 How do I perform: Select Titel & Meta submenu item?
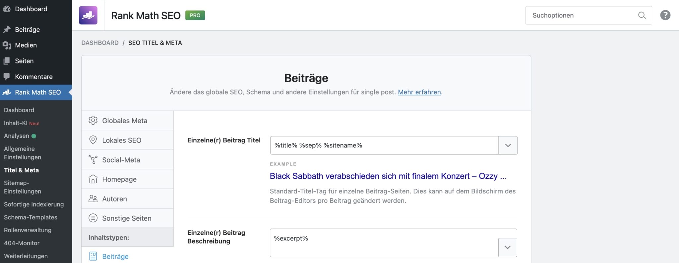[21, 170]
